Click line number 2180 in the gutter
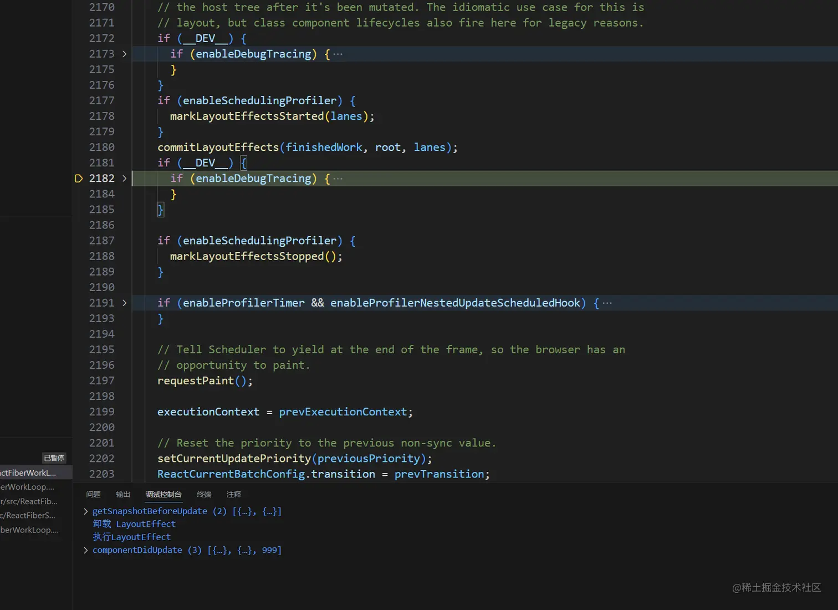The height and width of the screenshot is (610, 838). tap(101, 148)
